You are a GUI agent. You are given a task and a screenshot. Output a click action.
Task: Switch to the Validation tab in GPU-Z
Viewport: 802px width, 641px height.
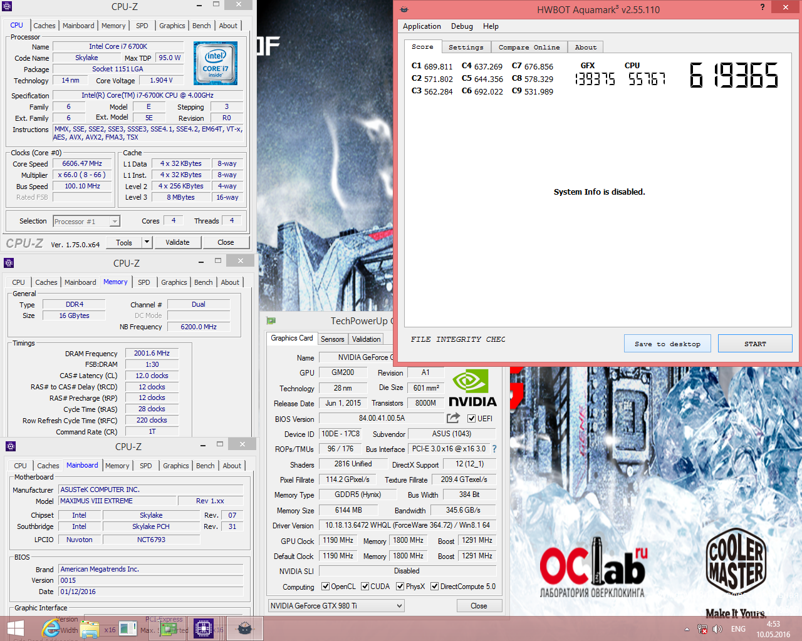[366, 339]
